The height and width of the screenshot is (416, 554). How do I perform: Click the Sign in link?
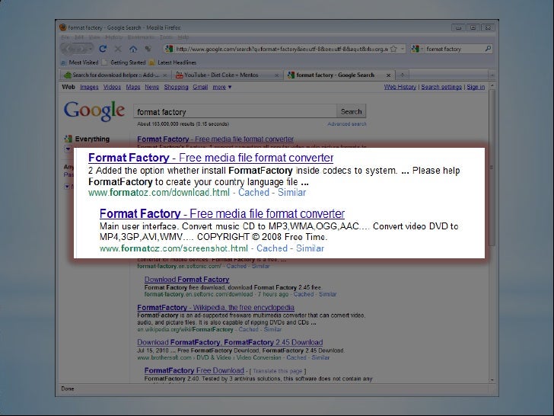click(476, 87)
